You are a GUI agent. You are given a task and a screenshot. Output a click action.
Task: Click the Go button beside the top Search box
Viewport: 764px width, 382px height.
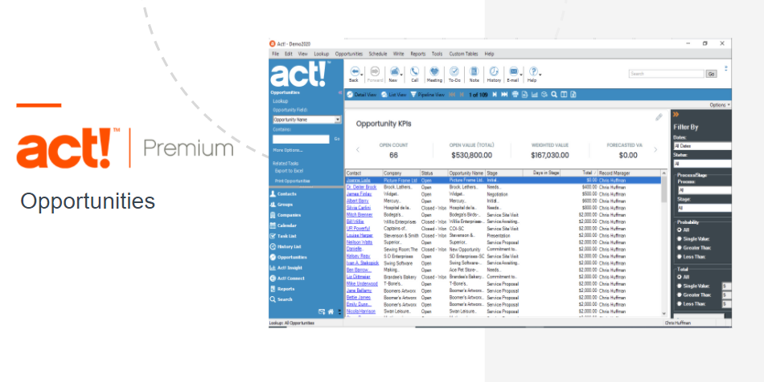712,74
